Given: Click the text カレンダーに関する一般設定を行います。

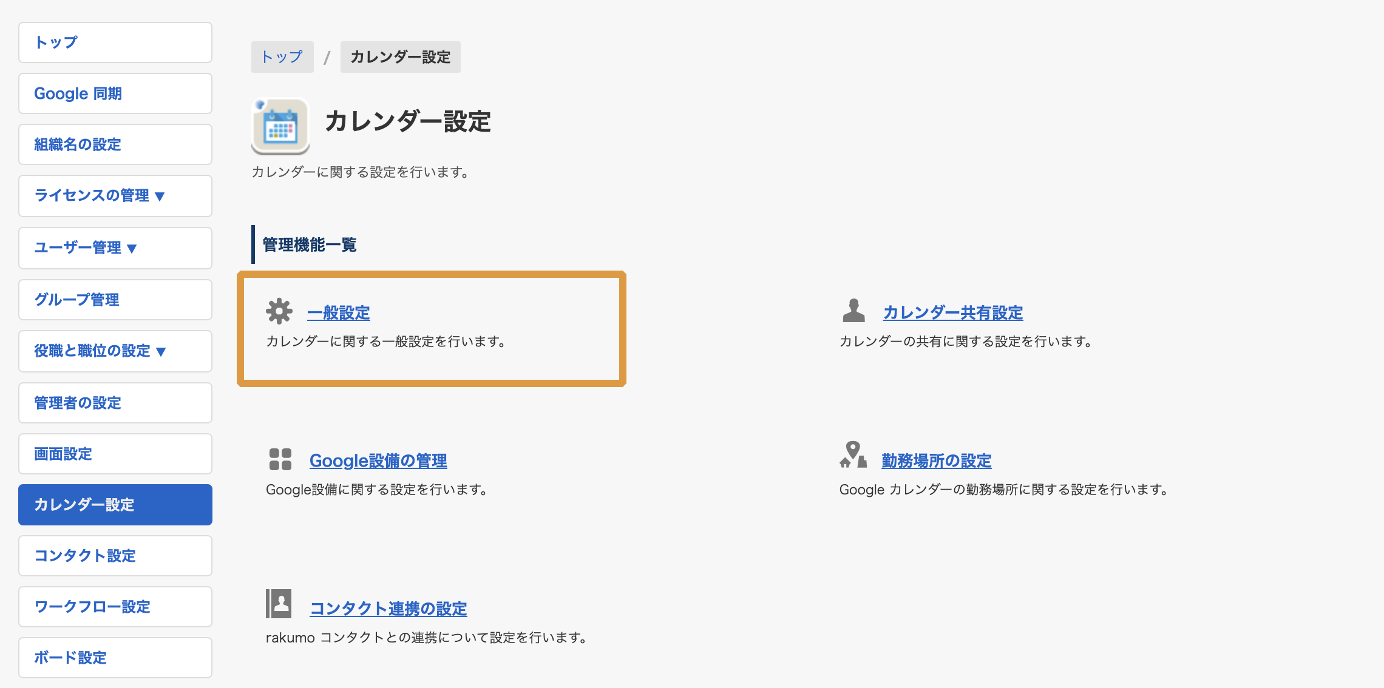Looking at the screenshot, I should coord(386,342).
